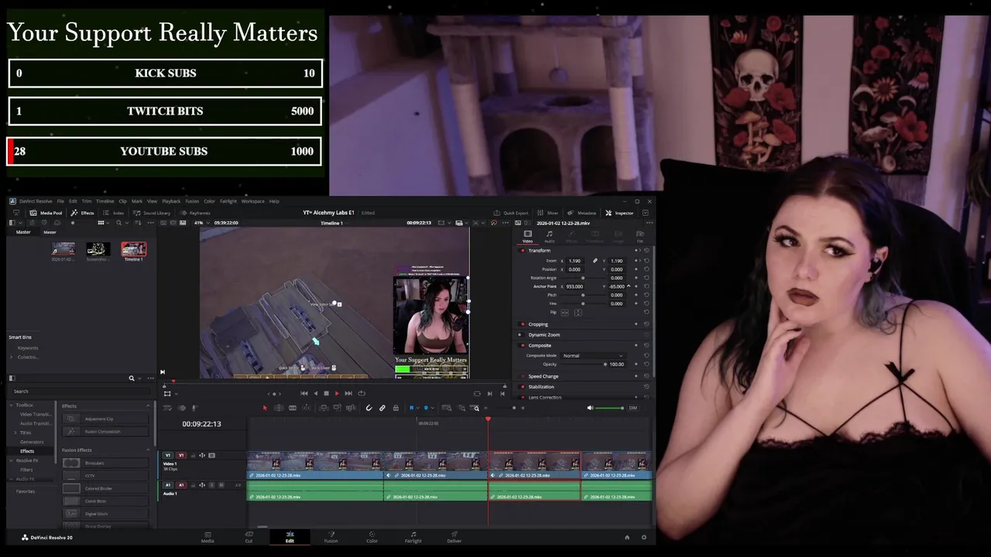The image size is (991, 557).
Task: Mute audio track A1 with M button
Action: (221, 485)
